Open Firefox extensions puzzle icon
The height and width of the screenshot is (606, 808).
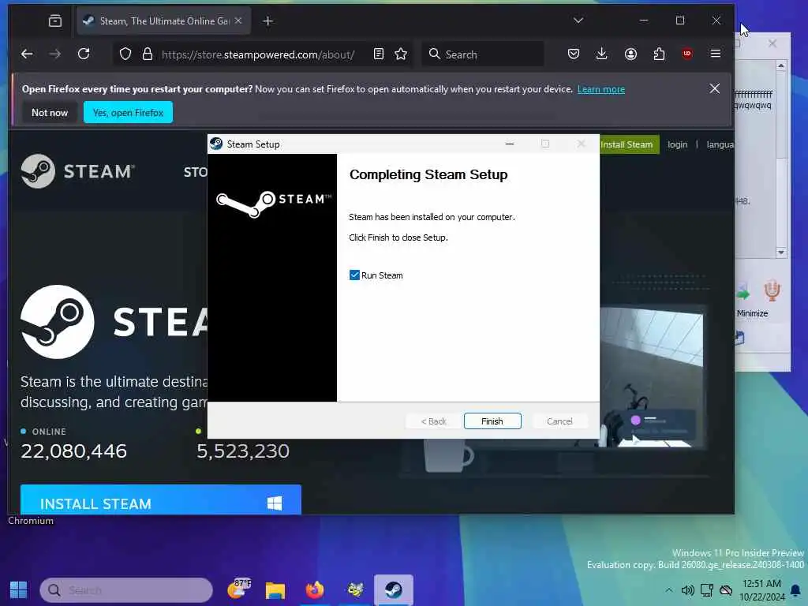(659, 54)
